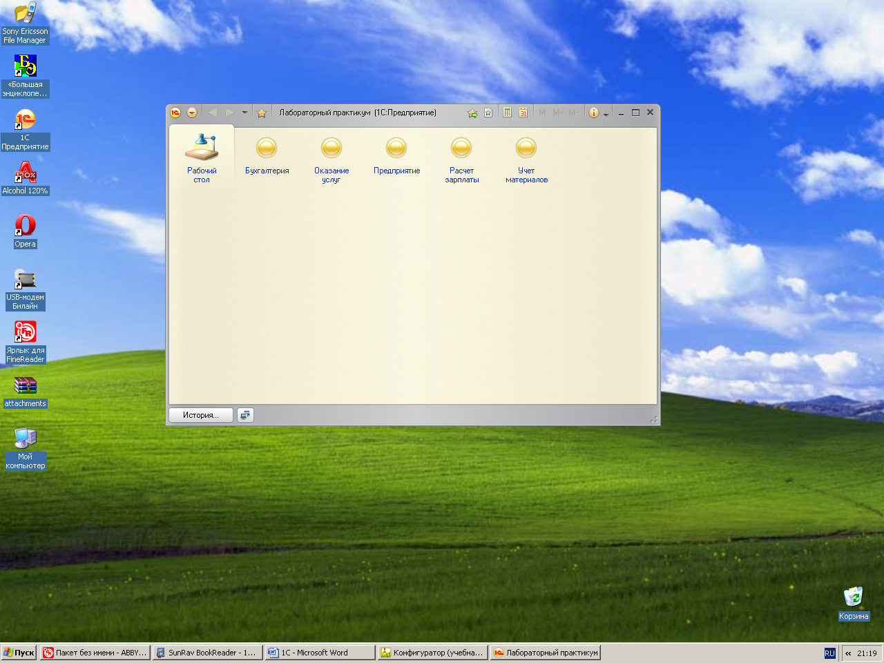Select Opera desktop shortcut
The height and width of the screenshot is (663, 884).
pos(25,231)
